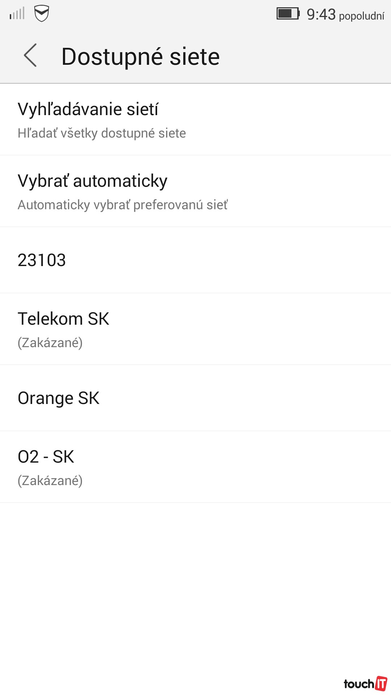Image resolution: width=391 pixels, height=695 pixels.
Task: Select the 23103 network
Action: click(42, 260)
